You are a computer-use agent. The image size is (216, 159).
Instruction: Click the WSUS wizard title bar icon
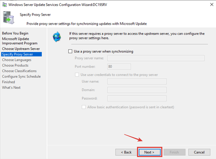[4, 5]
